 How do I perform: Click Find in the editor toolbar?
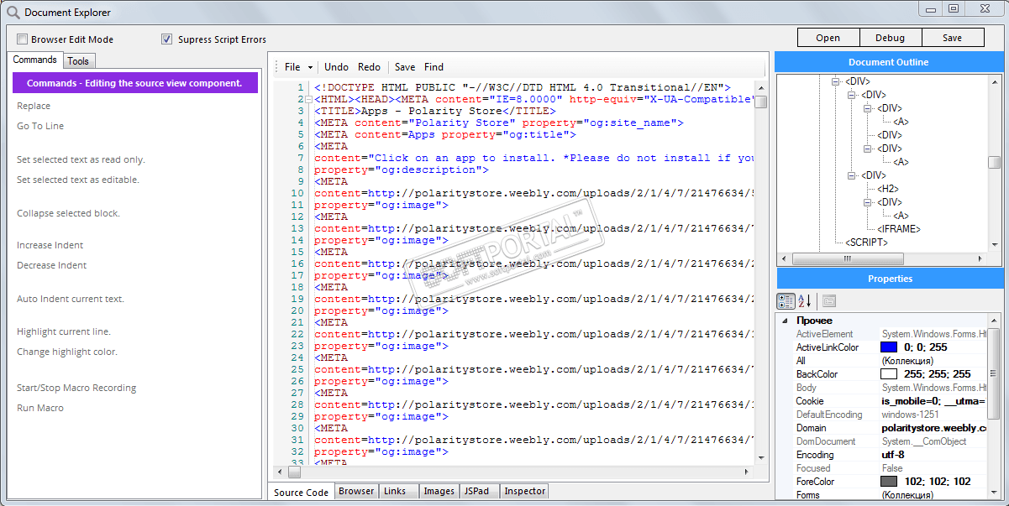pyautogui.click(x=434, y=67)
